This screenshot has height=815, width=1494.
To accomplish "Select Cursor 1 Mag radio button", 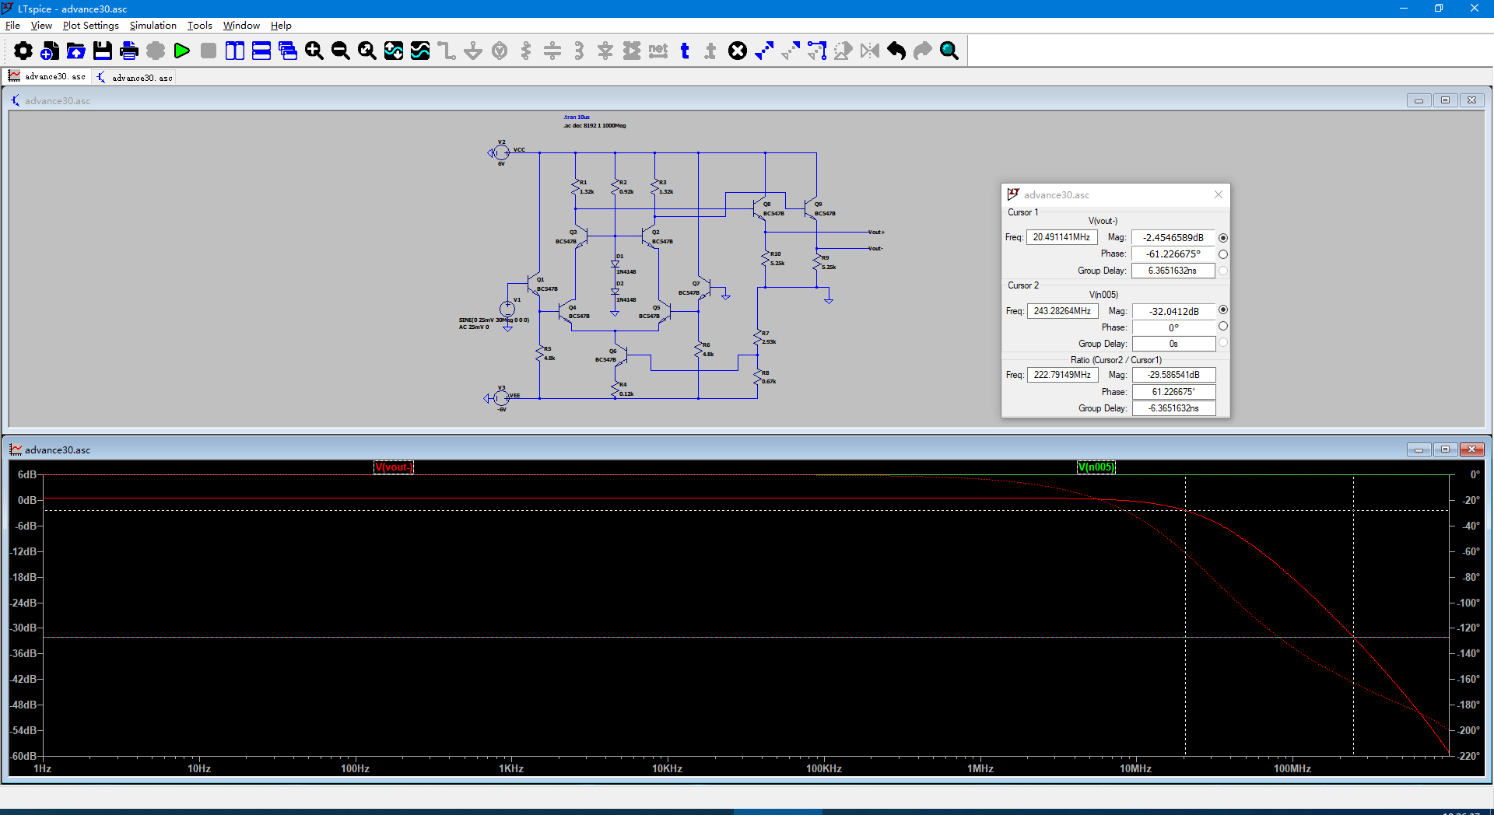I will click(x=1223, y=238).
